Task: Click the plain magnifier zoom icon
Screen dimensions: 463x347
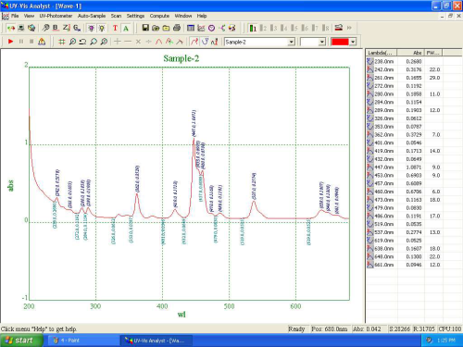Action: [x=94, y=42]
